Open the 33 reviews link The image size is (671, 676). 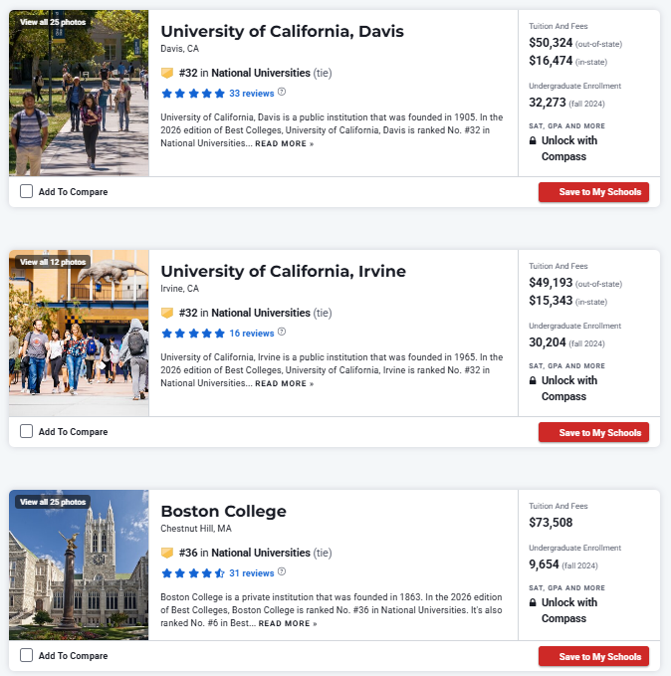click(x=252, y=94)
